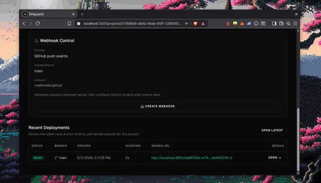The image size is (321, 183).
Task: Click the /webhooks/github endpoint text
Action: 48,85
